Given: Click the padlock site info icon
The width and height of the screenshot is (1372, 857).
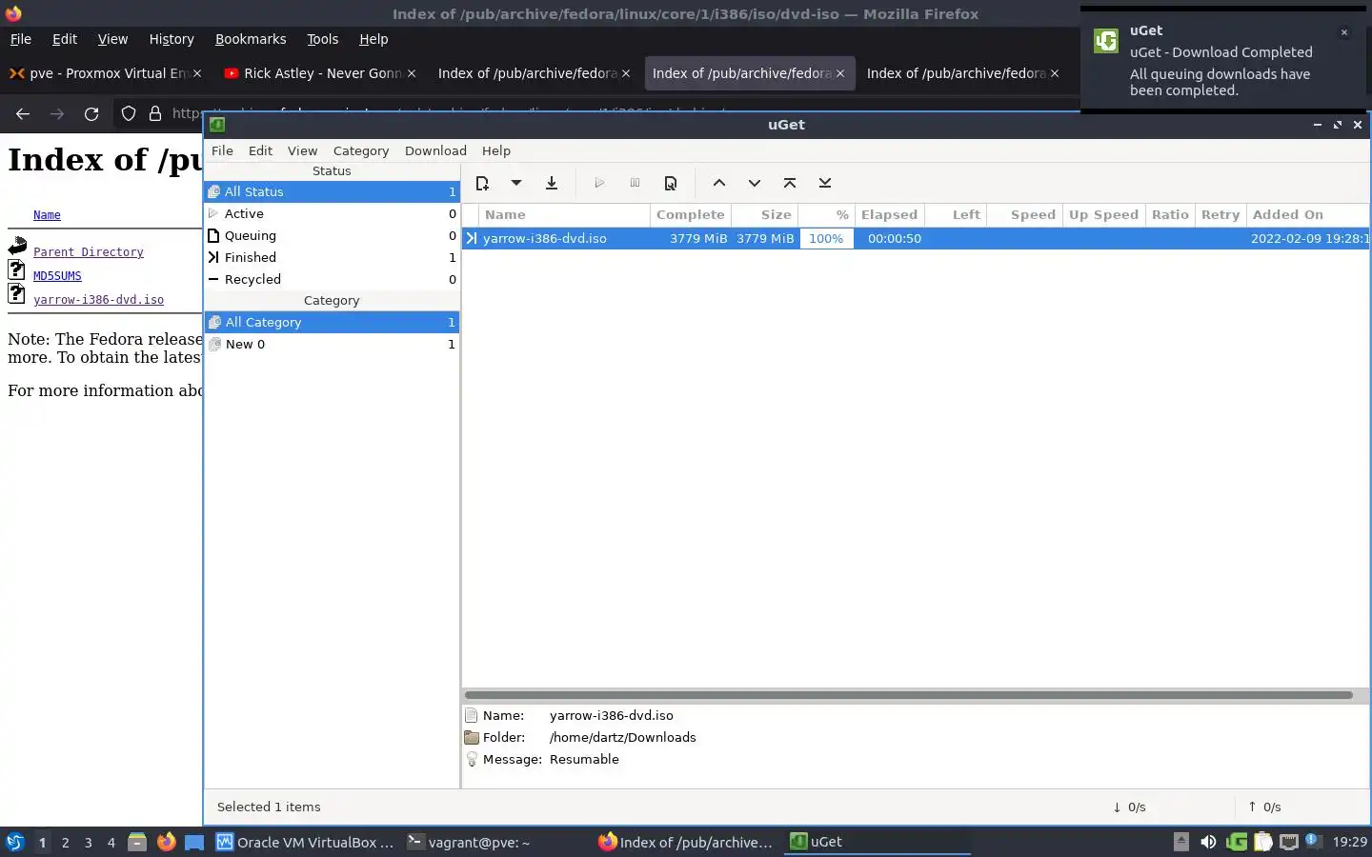Looking at the screenshot, I should click(155, 113).
